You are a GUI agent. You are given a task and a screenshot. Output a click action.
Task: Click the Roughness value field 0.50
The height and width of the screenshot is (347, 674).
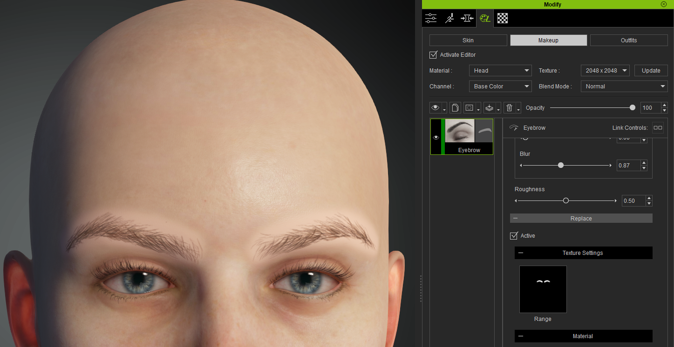(633, 201)
